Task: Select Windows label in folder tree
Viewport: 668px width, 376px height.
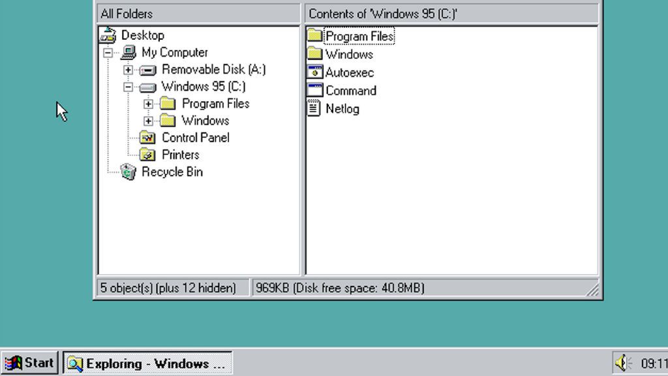Action: point(205,121)
